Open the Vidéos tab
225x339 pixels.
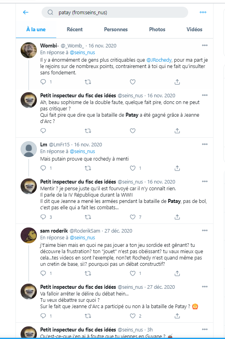[194, 29]
